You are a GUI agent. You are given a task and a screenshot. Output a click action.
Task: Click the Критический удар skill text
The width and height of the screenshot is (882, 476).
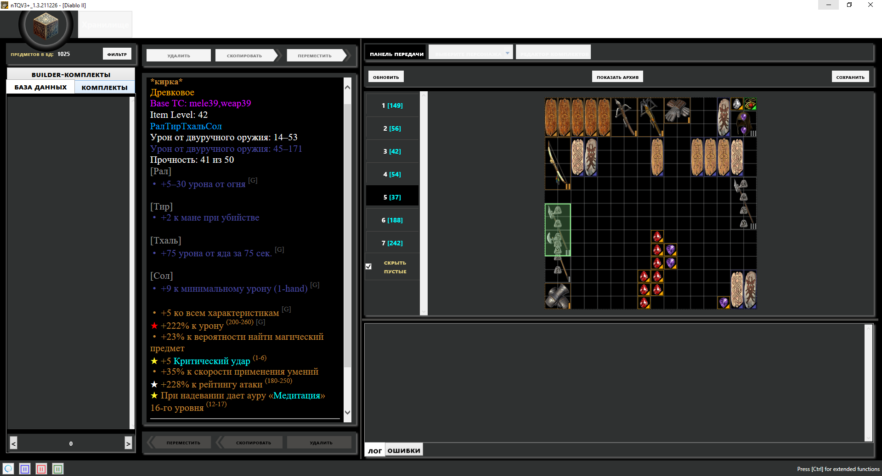tap(212, 361)
